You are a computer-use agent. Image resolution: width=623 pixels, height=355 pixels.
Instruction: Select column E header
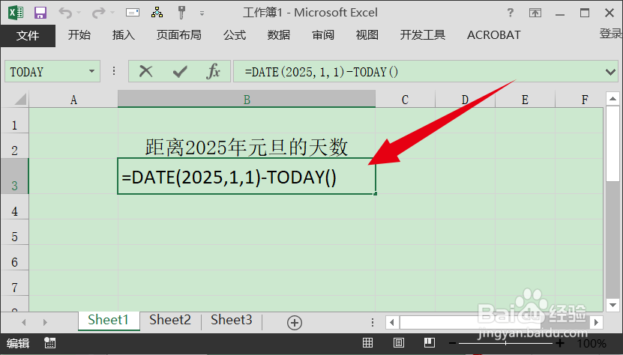point(526,100)
